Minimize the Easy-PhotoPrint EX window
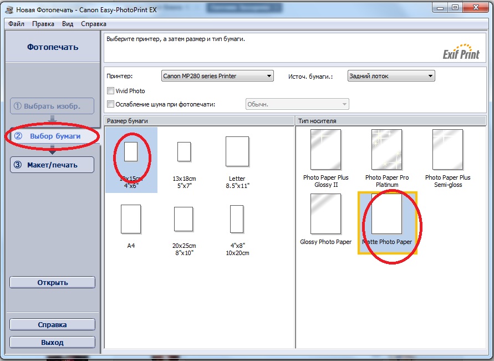494x361 pixels. (x=440, y=8)
